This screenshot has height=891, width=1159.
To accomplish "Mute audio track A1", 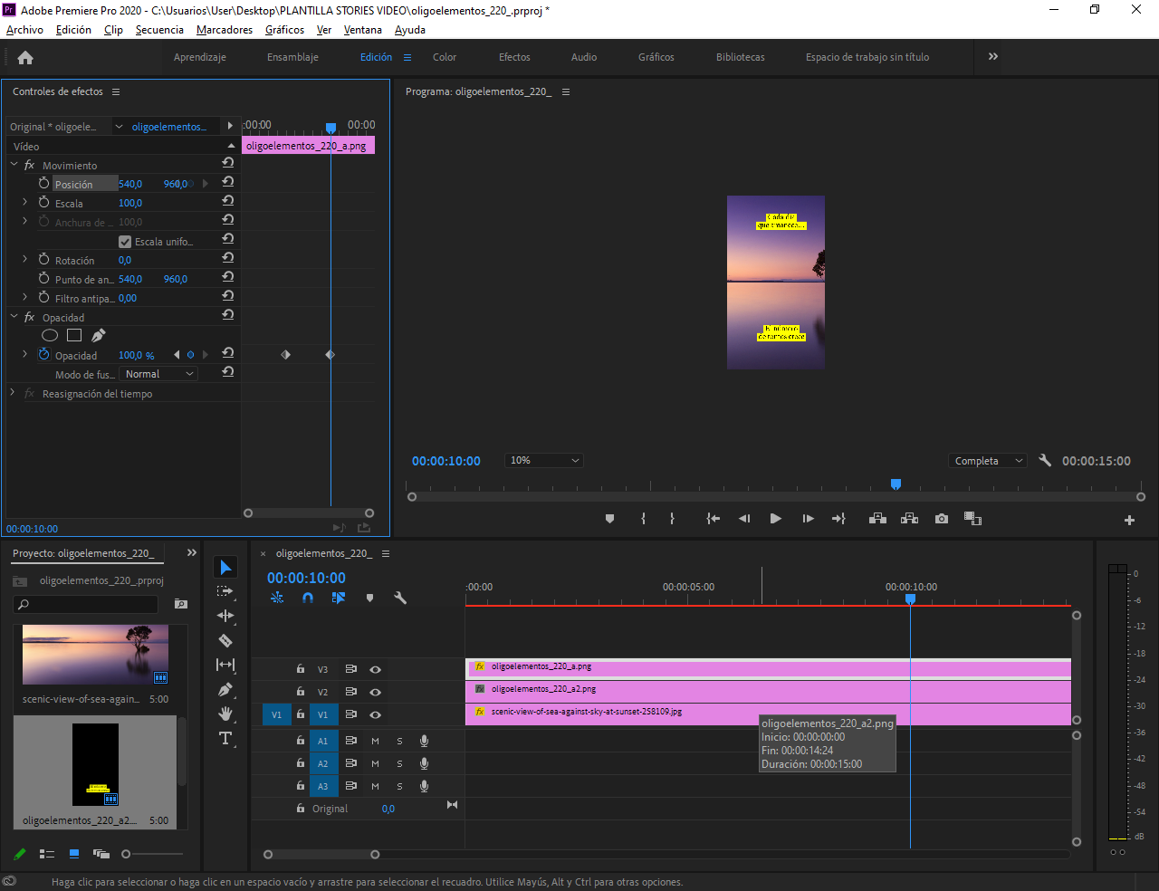I will coord(375,741).
